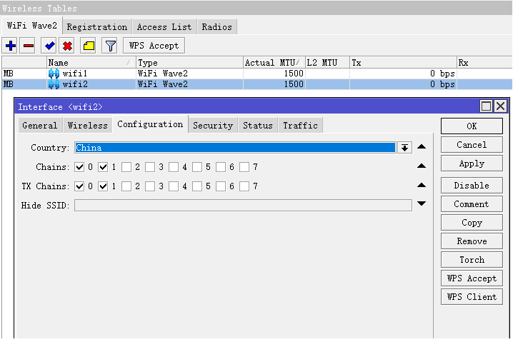Click the Filter funnel icon
The image size is (513, 342).
110,46
